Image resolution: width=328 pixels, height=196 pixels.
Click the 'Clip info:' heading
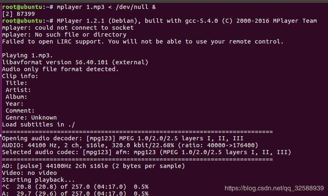[20, 76]
